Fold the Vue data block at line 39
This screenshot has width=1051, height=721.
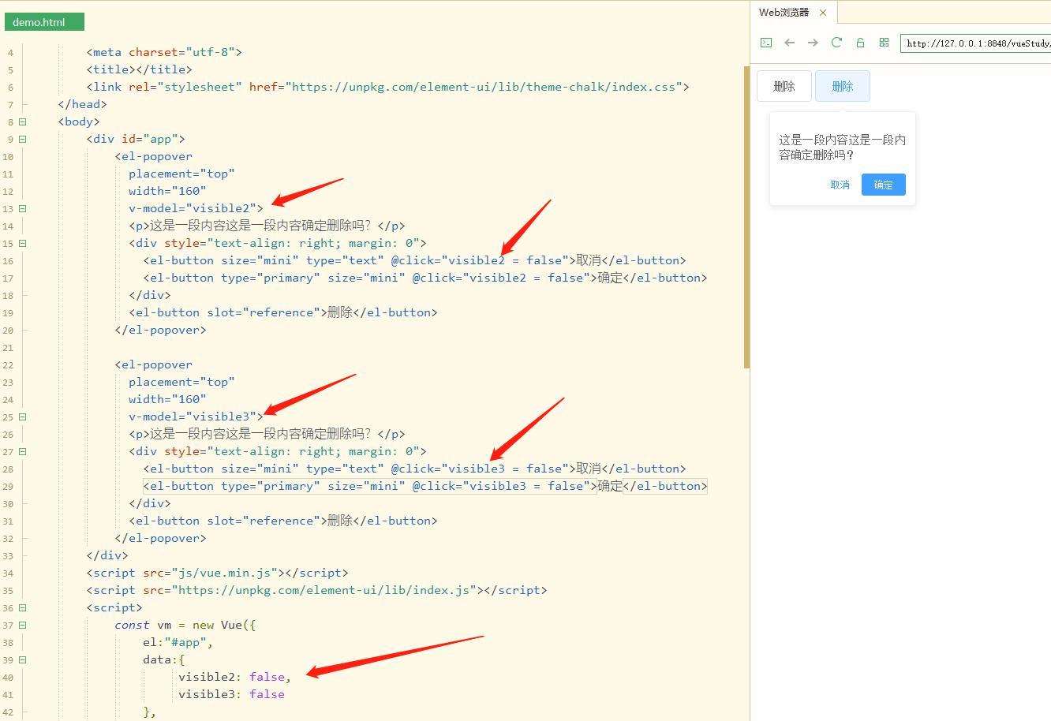click(x=21, y=659)
